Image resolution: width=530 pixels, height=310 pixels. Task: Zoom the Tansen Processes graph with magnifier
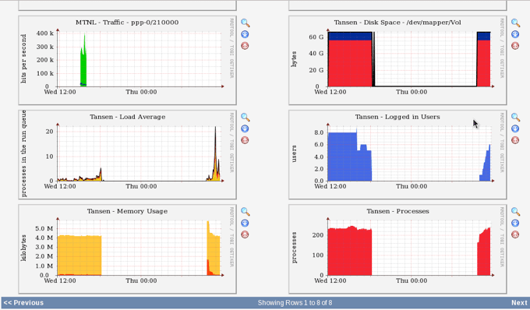(x=515, y=212)
